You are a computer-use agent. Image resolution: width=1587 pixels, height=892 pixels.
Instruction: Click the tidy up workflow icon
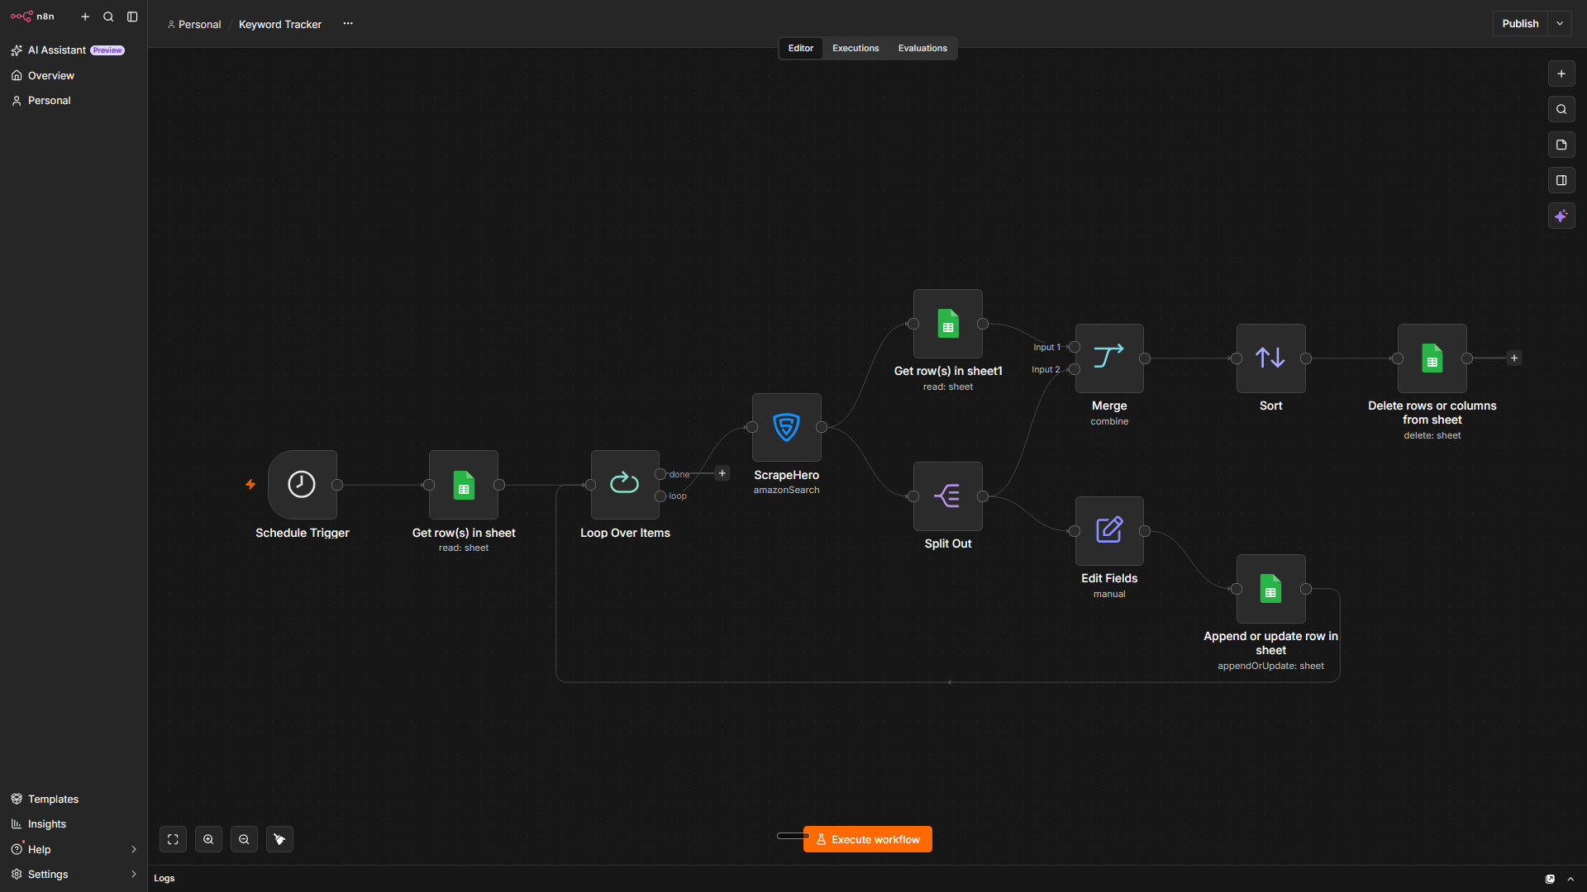click(279, 839)
